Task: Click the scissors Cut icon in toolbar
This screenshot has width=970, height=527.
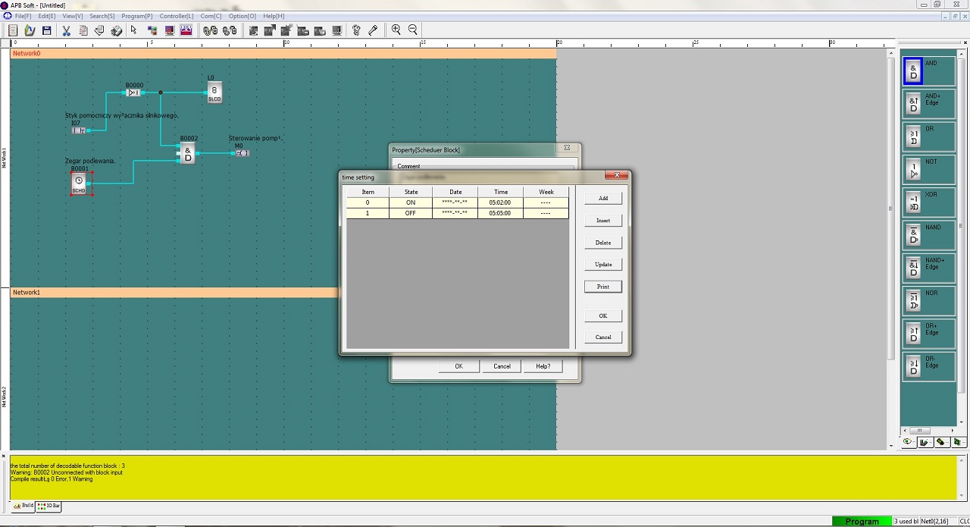Action: tap(66, 30)
